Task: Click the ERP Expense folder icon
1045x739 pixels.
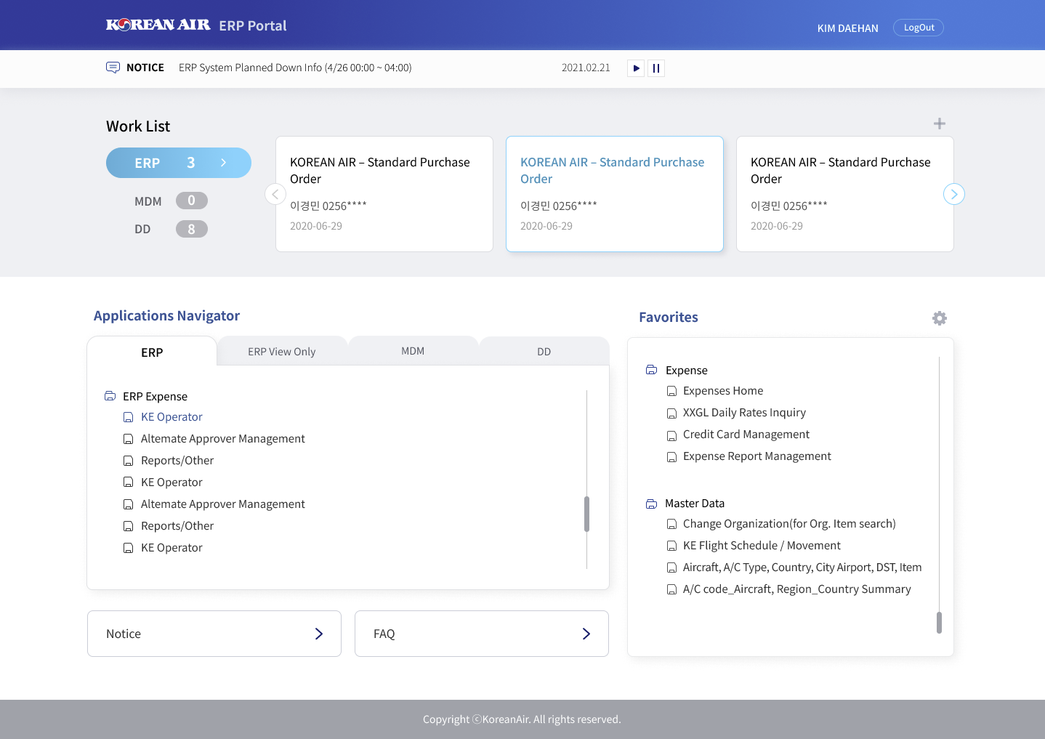Action: click(x=110, y=396)
